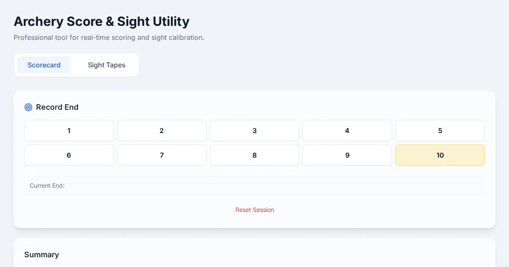Click the empty right side of the Current End box

382,186
